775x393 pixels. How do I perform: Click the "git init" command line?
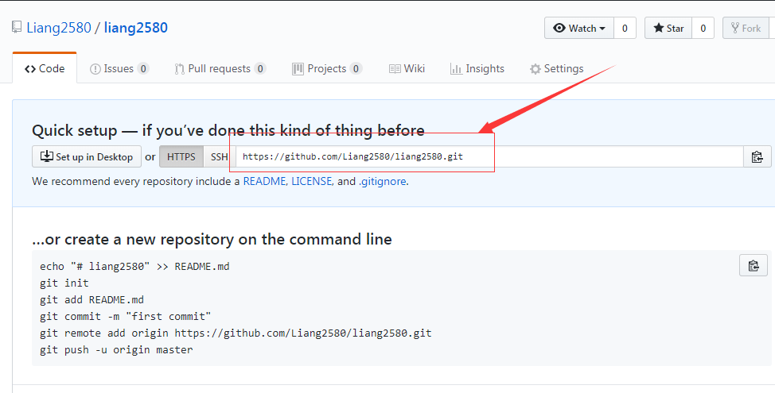[64, 283]
